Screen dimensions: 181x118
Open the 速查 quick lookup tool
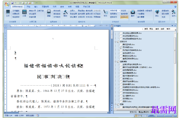pos(49,13)
